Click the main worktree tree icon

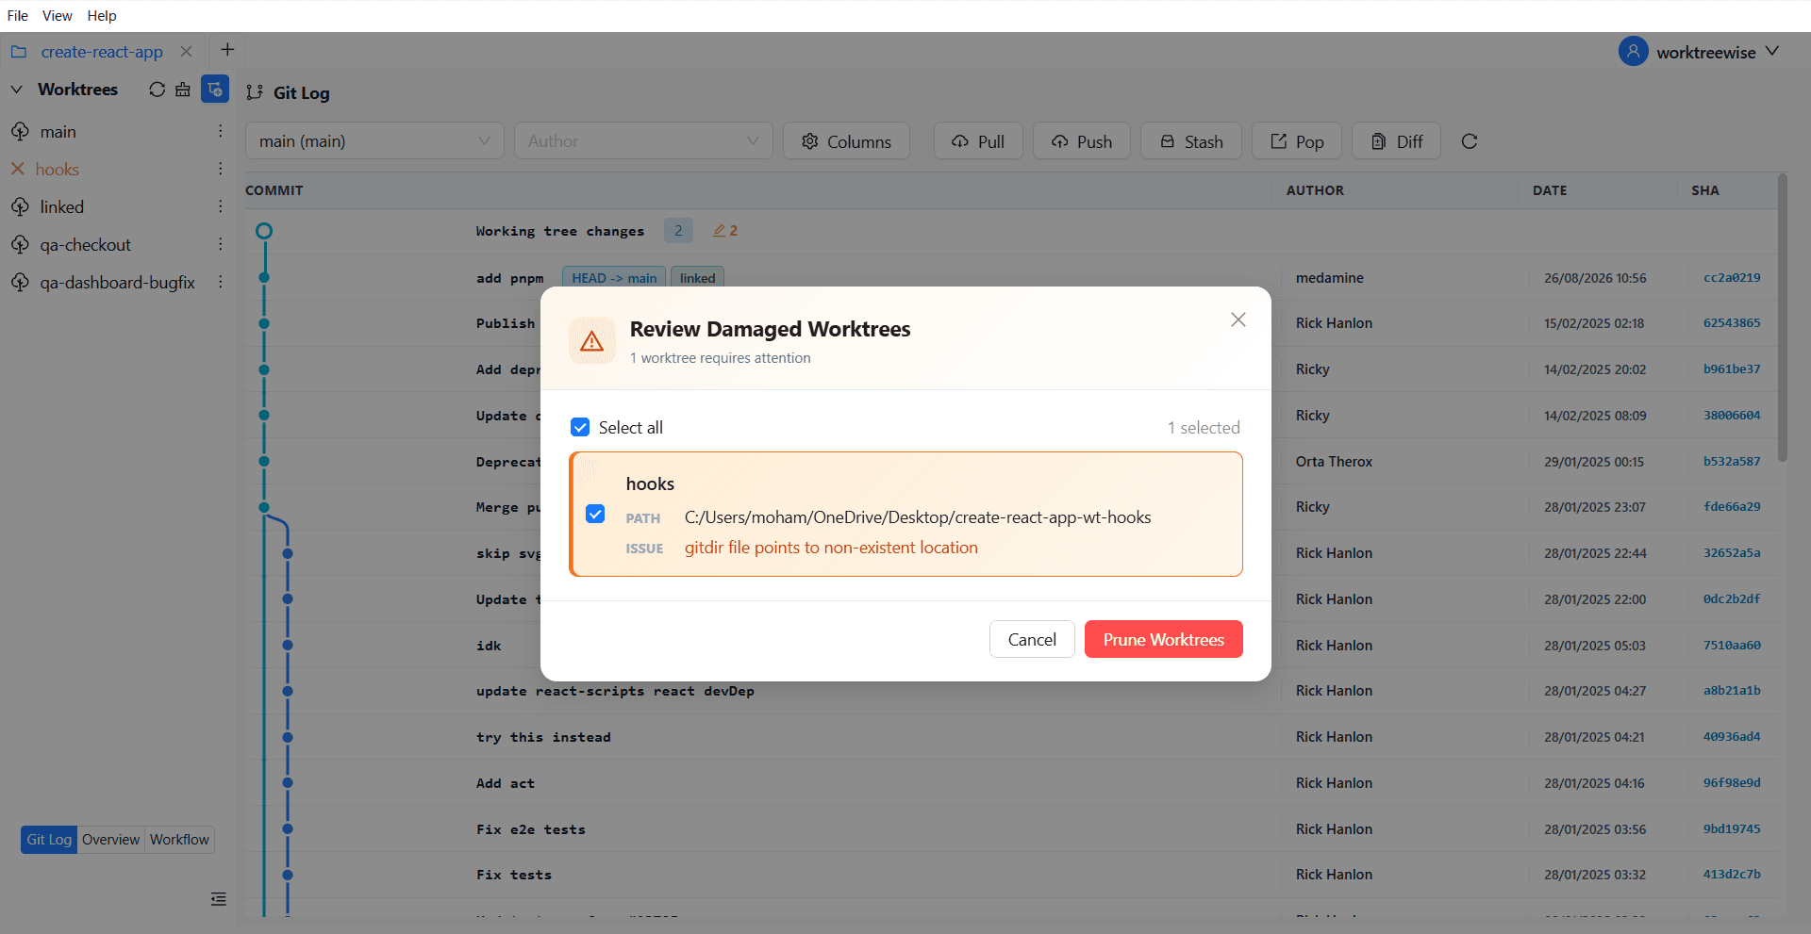[20, 132]
